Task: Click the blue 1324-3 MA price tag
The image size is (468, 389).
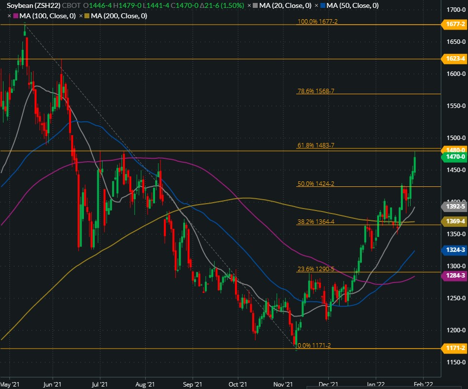Action: pos(454,250)
